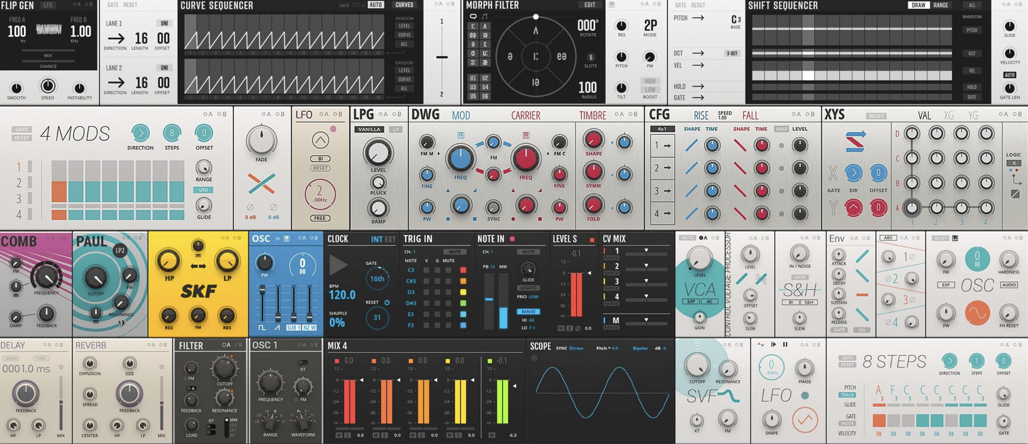
Task: Switch to CURVES tab in Curve Sequencer
Action: pos(404,5)
